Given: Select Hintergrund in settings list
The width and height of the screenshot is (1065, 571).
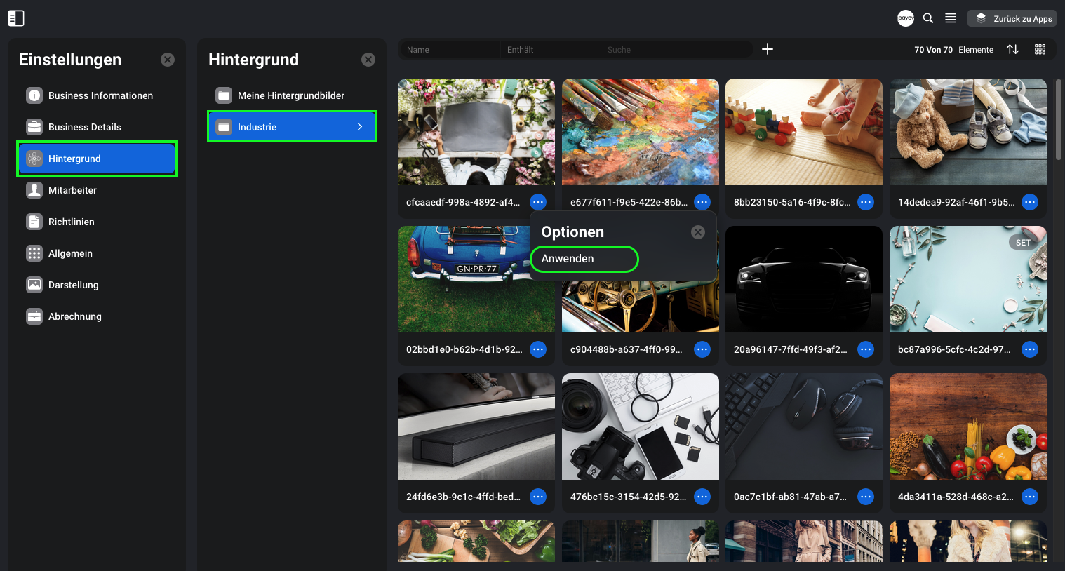Looking at the screenshot, I should 97,159.
